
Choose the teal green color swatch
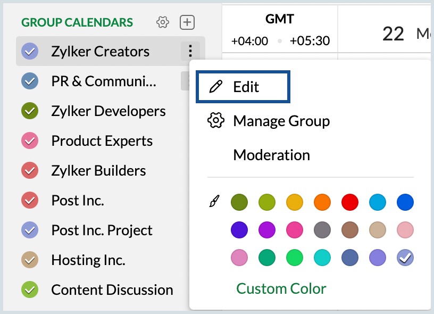(x=267, y=258)
